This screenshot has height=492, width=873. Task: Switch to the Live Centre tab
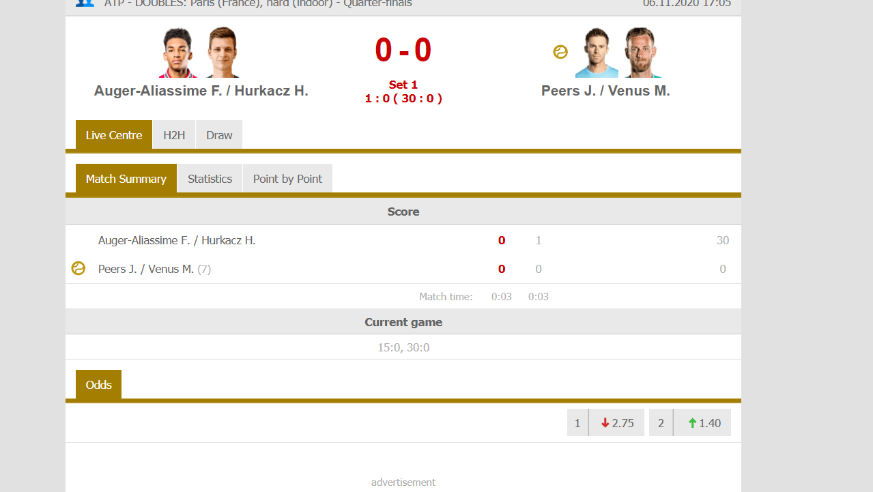click(x=114, y=135)
